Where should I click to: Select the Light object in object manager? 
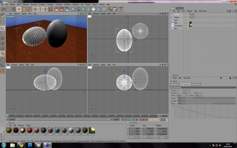176,20
